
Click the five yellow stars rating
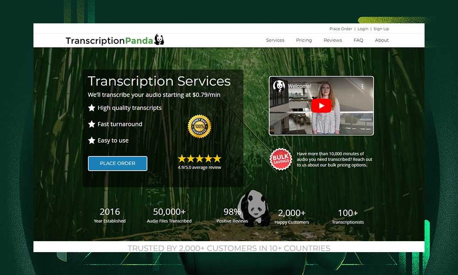(199, 159)
